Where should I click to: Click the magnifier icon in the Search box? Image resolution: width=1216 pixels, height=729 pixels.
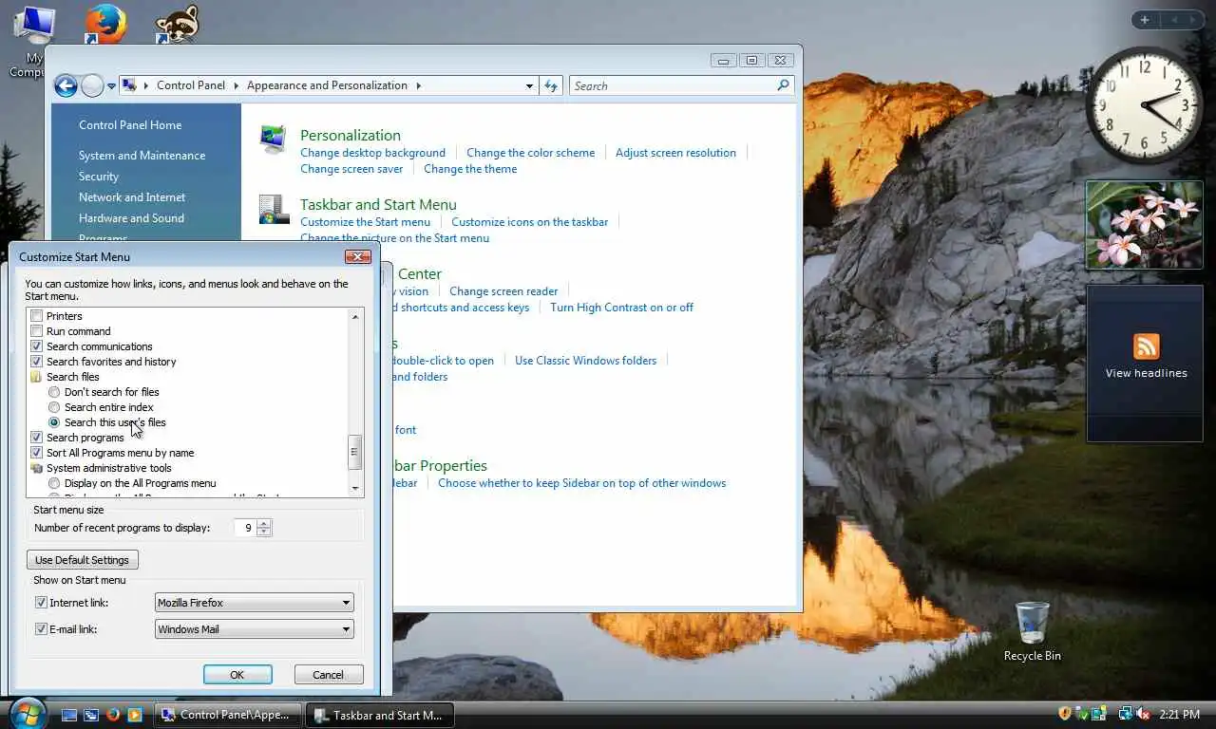click(783, 85)
